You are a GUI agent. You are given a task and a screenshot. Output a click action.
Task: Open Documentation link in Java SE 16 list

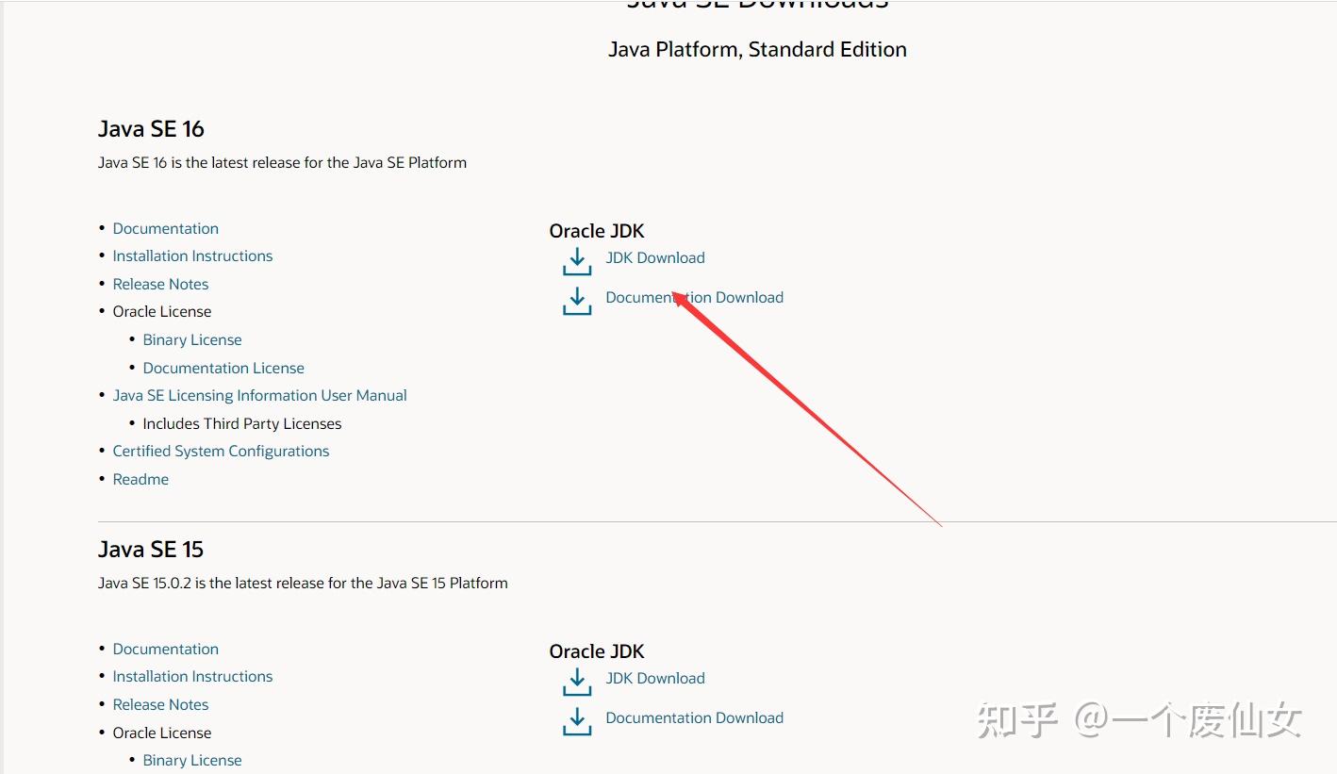coord(166,228)
